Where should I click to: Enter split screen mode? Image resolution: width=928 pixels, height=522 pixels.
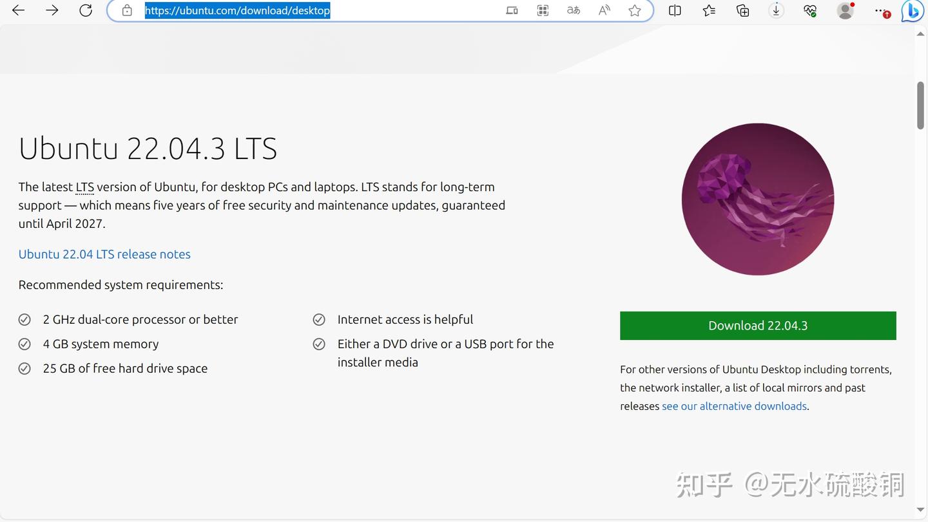pyautogui.click(x=675, y=10)
